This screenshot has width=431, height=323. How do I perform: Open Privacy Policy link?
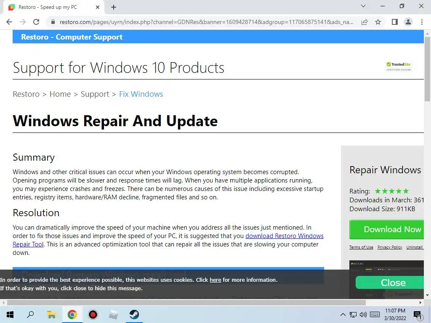[390, 247]
